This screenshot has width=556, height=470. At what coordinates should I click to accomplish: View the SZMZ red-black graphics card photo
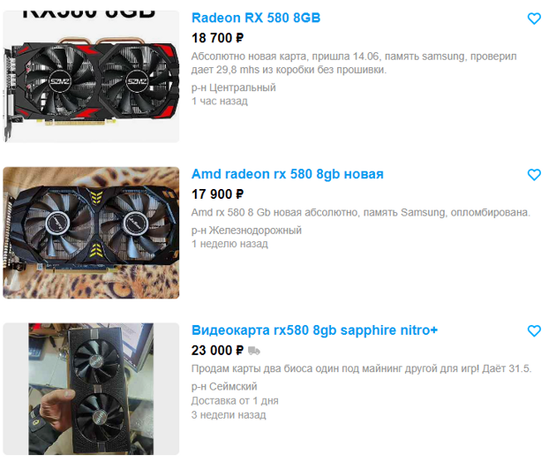91,76
